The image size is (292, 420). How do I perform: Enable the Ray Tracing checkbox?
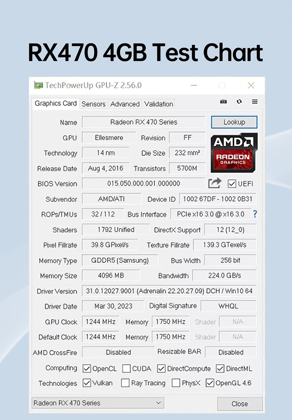coord(124,383)
